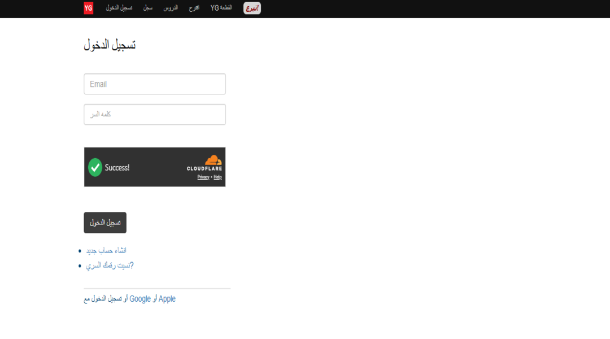Click the orange Cloudflare cloud logo
The width and height of the screenshot is (610, 339).
pos(213,159)
